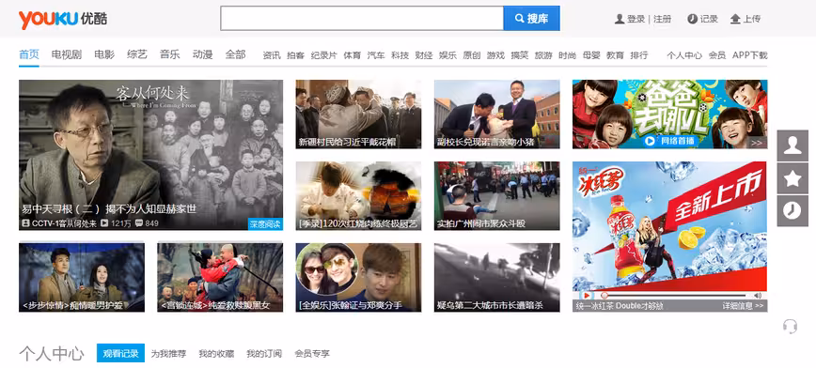816x368 pixels.
Task: Open the 动漫 anime tab
Action: (x=202, y=54)
